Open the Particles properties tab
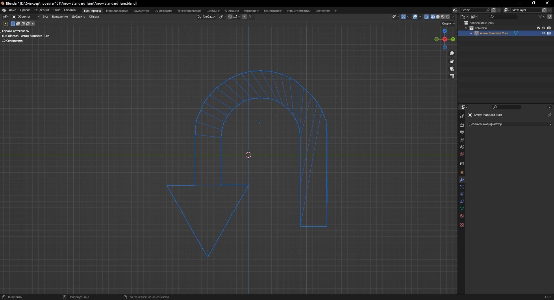 click(462, 187)
